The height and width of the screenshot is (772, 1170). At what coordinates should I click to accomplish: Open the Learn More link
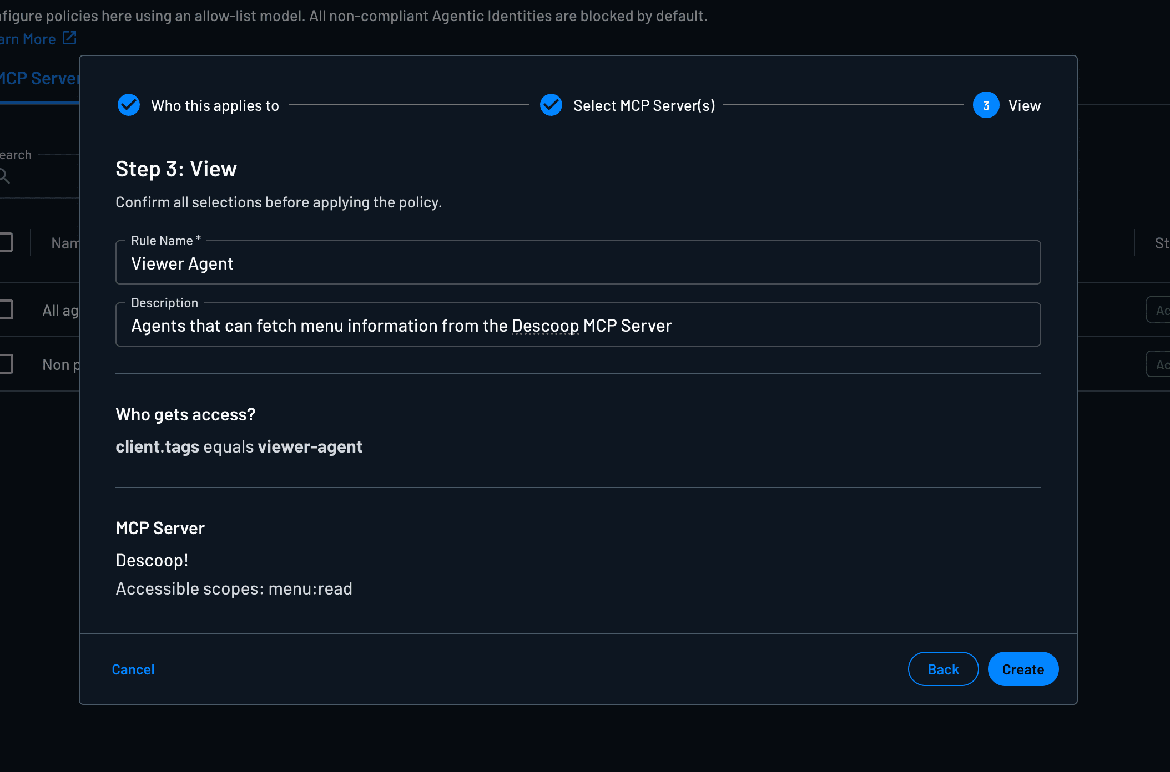pos(28,38)
